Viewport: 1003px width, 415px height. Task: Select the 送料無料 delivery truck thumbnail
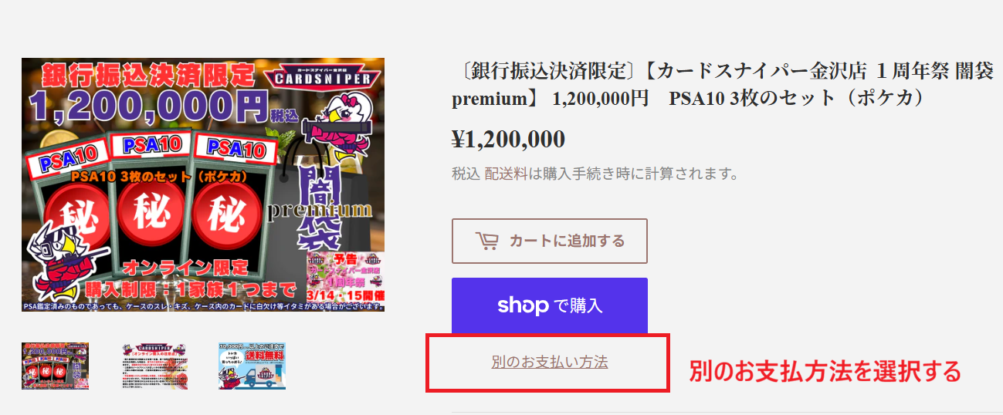(x=252, y=366)
